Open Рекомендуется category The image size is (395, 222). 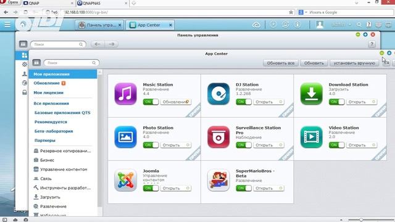tap(51, 122)
